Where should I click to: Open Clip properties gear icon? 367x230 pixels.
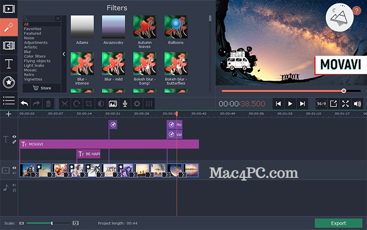137,104
